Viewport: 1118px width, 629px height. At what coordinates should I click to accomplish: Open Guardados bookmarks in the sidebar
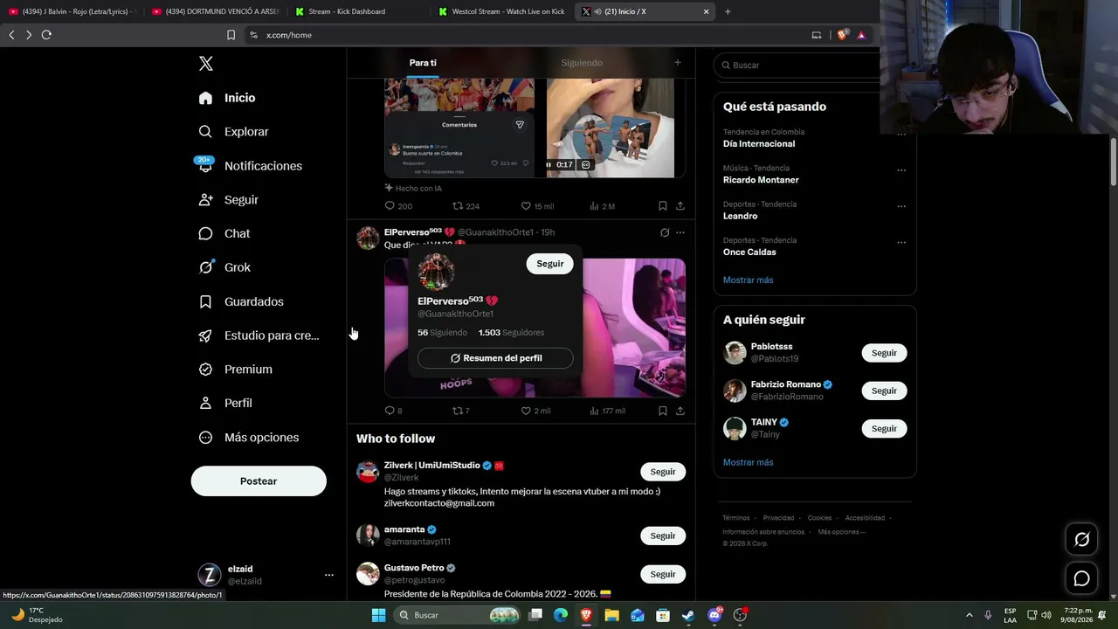[241, 301]
